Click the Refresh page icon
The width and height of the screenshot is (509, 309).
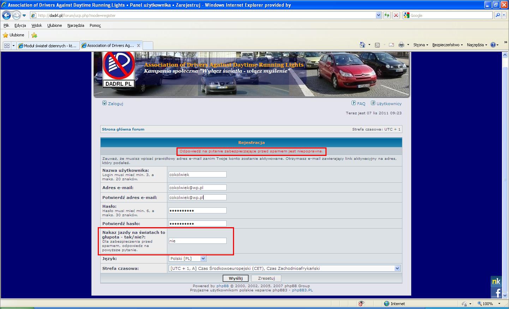387,15
